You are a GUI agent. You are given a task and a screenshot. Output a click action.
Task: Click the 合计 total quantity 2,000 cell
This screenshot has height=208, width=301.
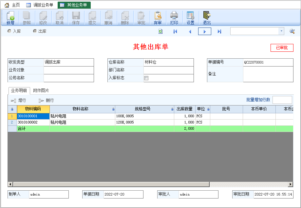[185, 129]
